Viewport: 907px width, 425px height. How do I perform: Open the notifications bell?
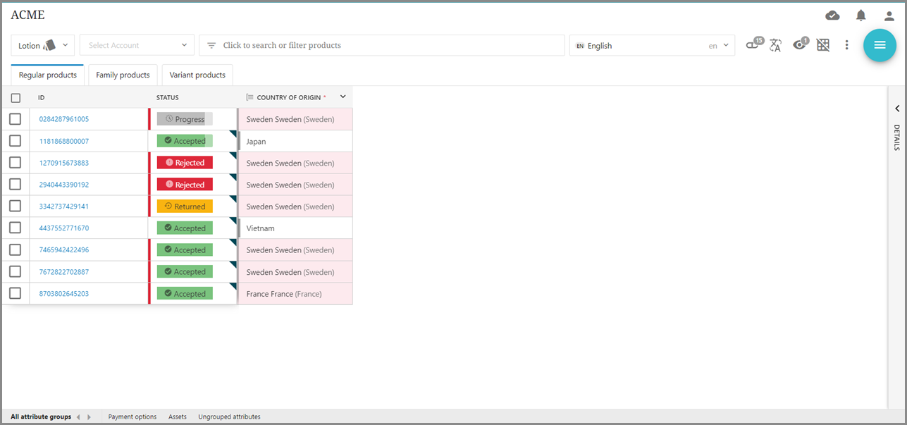[860, 16]
